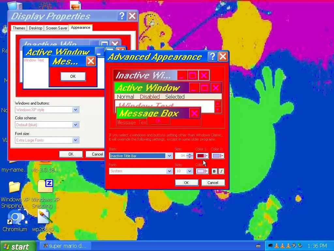Expand the Item dropdown showing Inactive Title Bar
Image resolution: width=334 pixels, height=251 pixels.
click(169, 156)
